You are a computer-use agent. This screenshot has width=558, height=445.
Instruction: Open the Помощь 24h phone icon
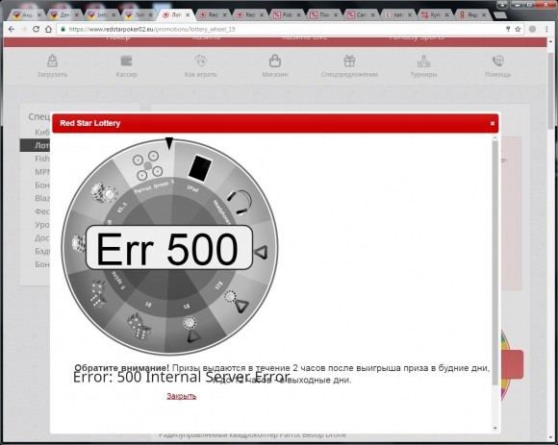pyautogui.click(x=497, y=61)
